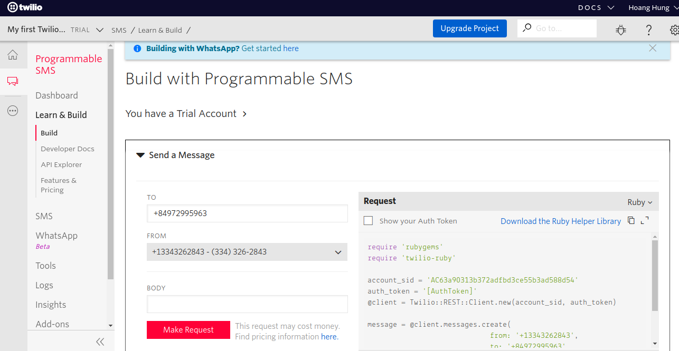Click the debugger bug icon
Viewport: 679px width, 351px height.
pyautogui.click(x=621, y=30)
